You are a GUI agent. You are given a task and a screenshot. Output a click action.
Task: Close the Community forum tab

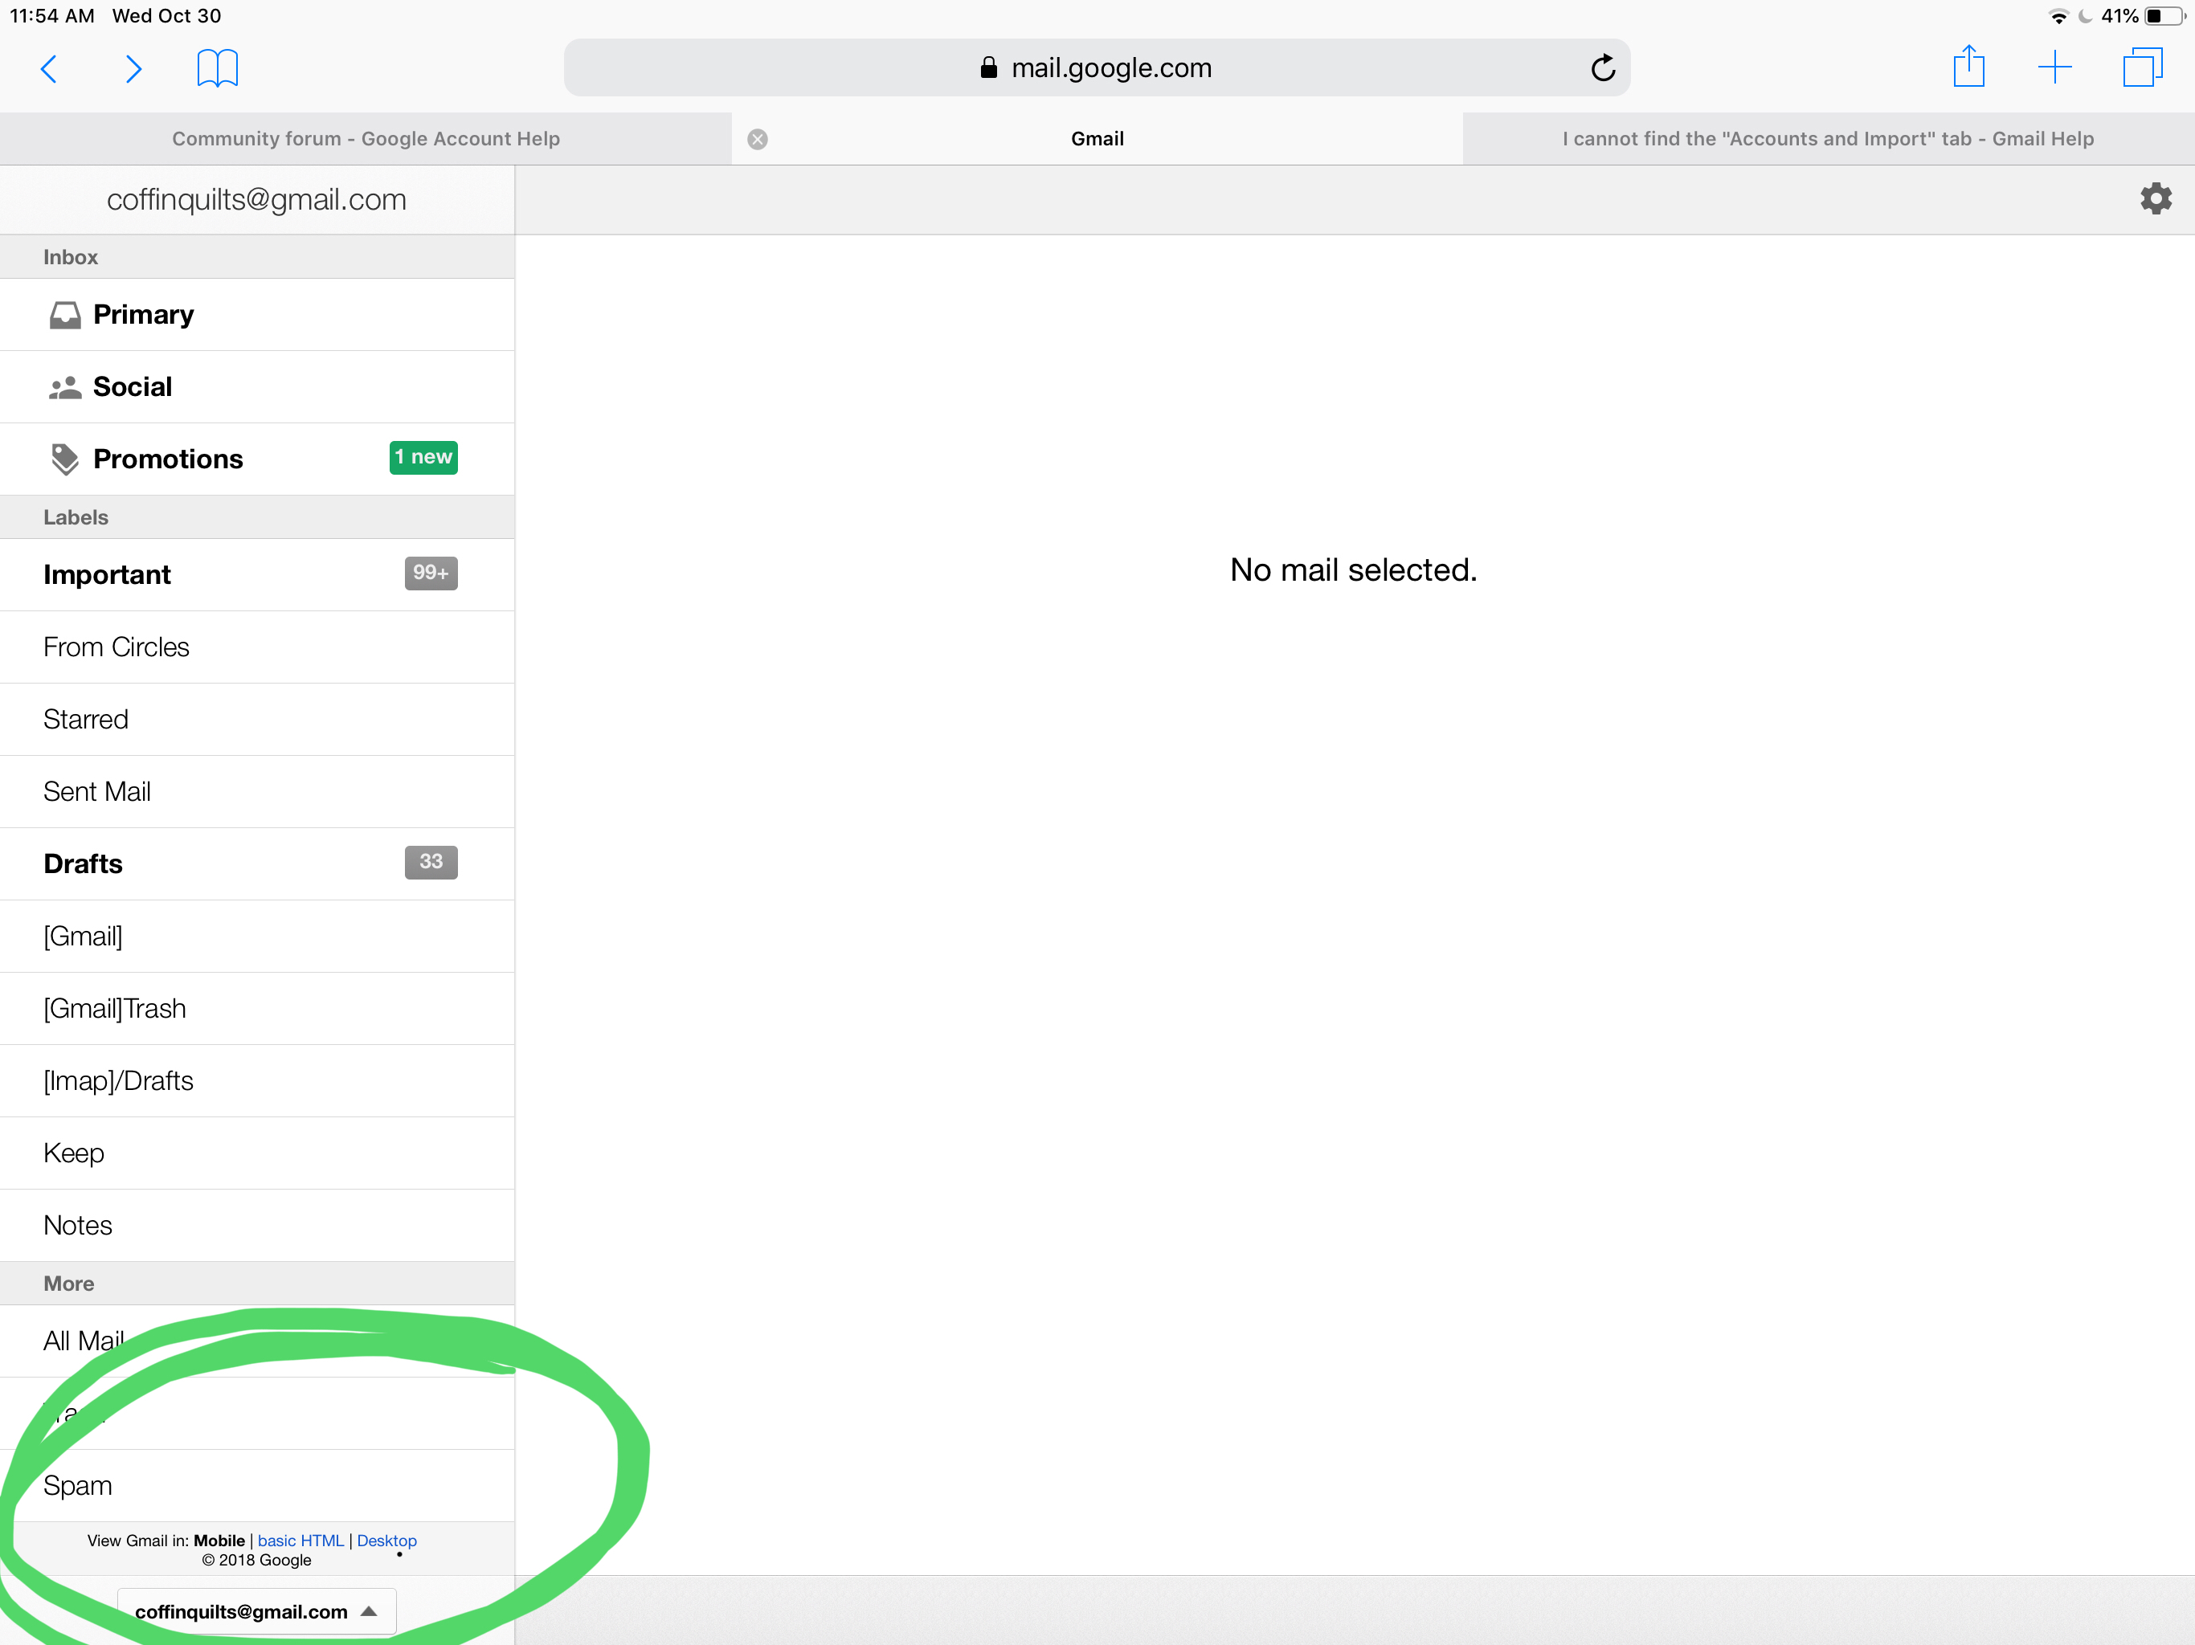758,139
